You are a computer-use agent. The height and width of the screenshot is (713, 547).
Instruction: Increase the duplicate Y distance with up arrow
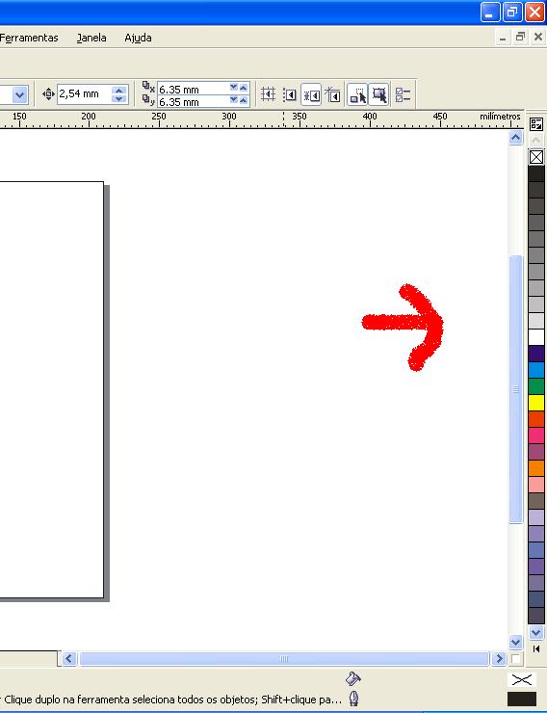(244, 100)
